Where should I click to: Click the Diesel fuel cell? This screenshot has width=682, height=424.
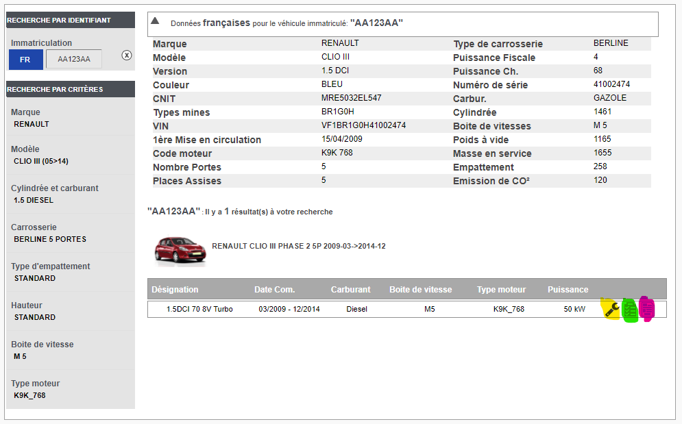356,309
